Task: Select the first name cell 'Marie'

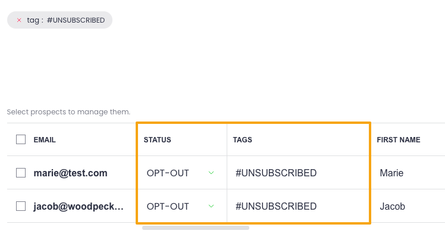Action: [391, 173]
